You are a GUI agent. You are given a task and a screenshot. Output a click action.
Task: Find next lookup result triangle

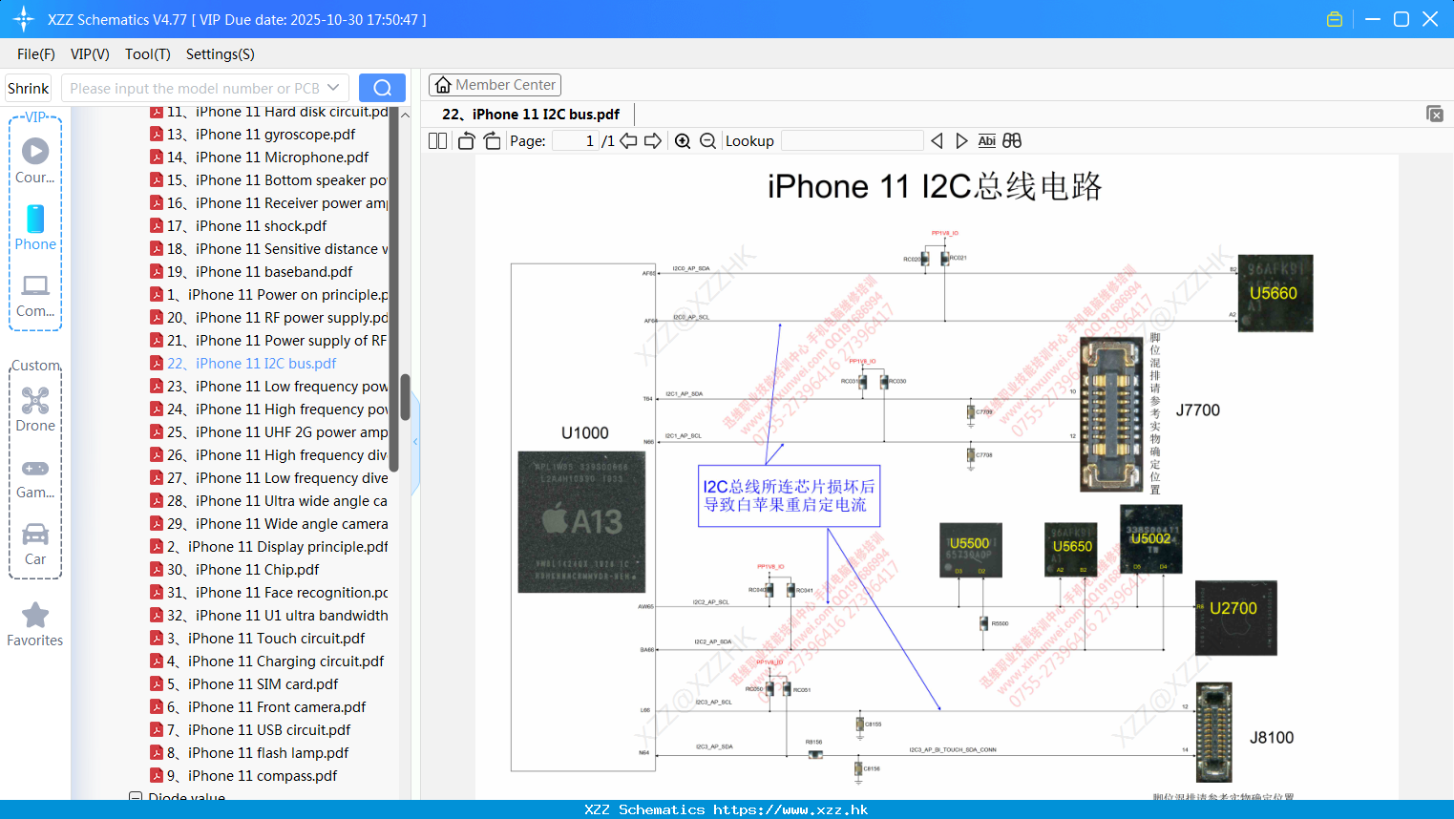click(x=961, y=141)
